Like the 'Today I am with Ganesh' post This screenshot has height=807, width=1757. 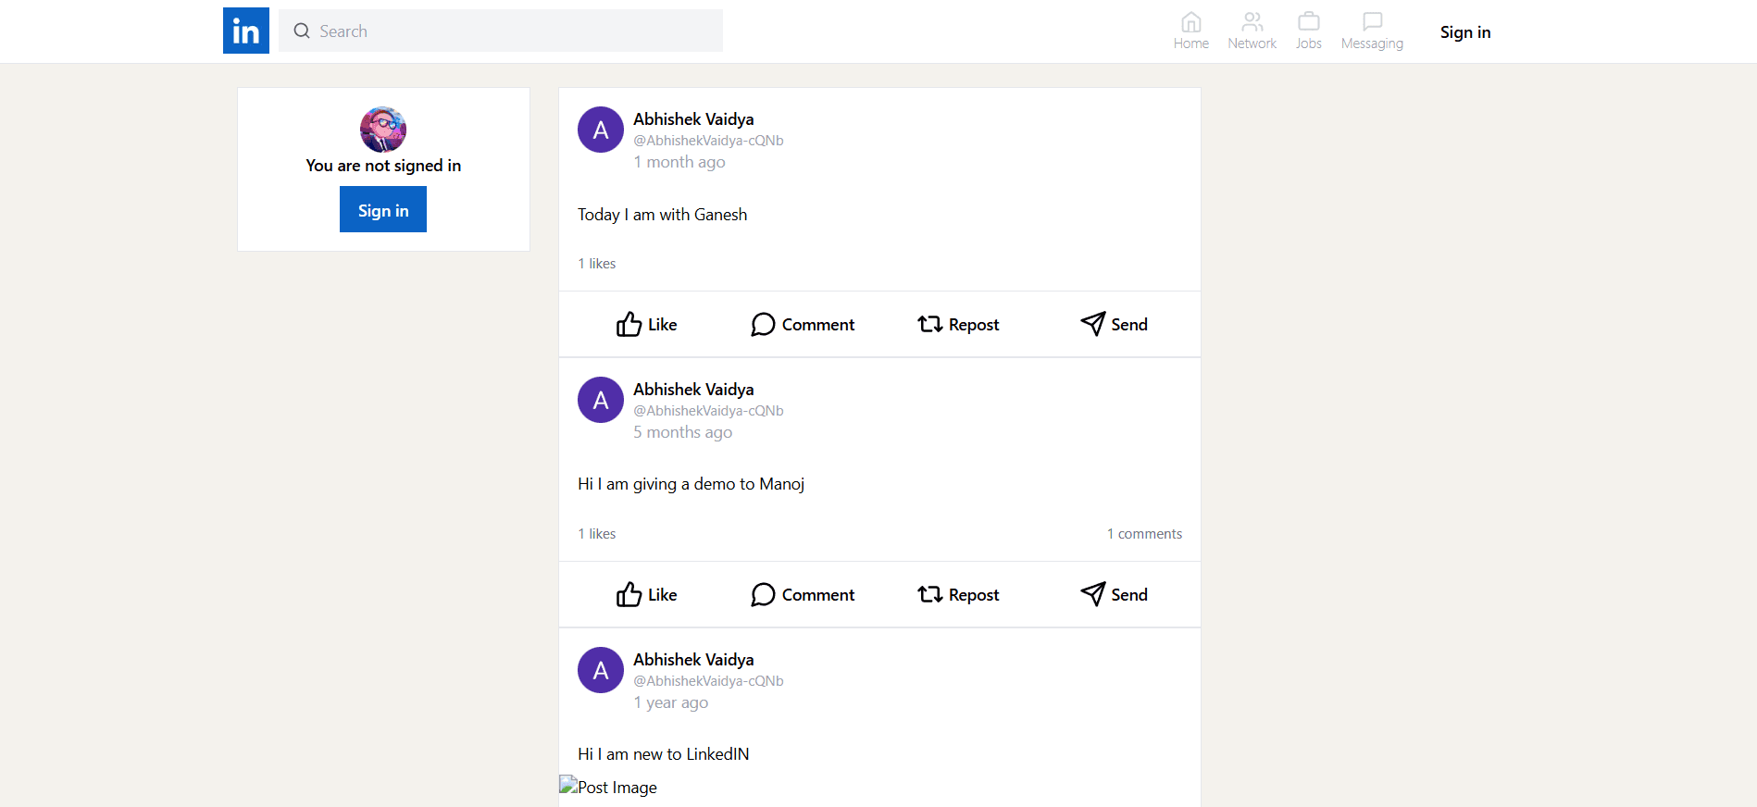(x=646, y=325)
